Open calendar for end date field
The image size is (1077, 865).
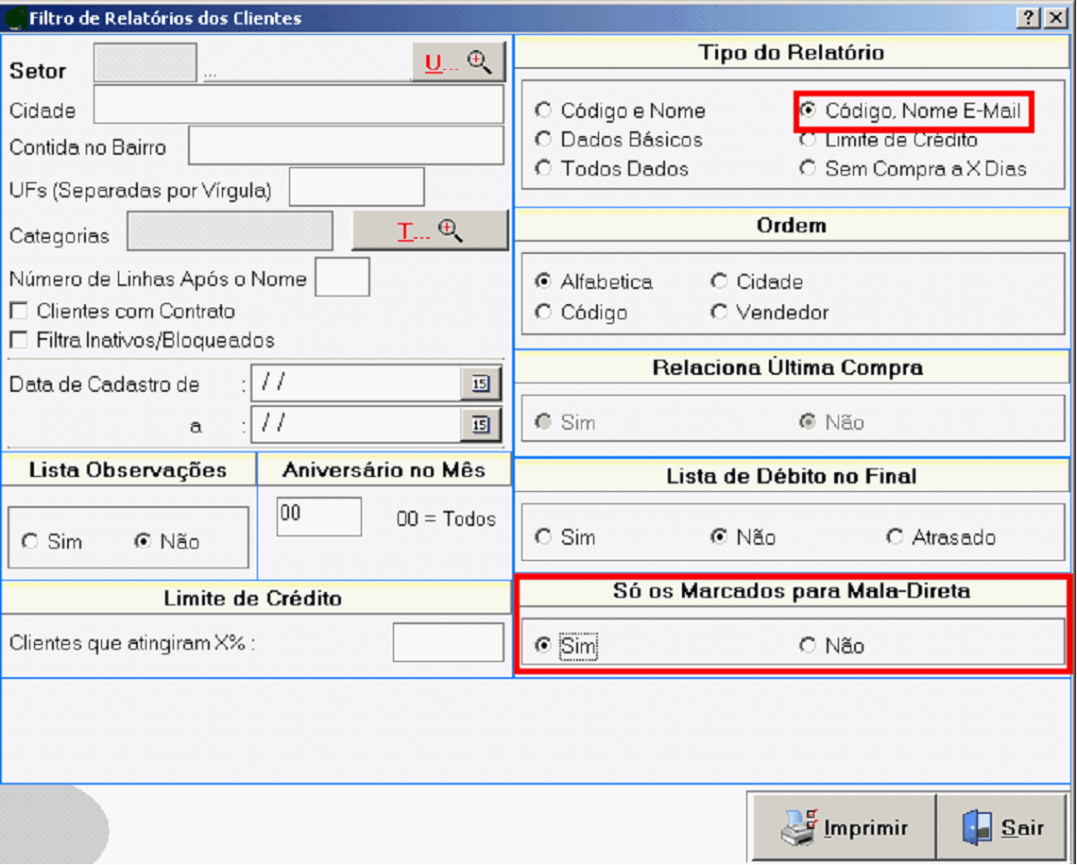[481, 425]
